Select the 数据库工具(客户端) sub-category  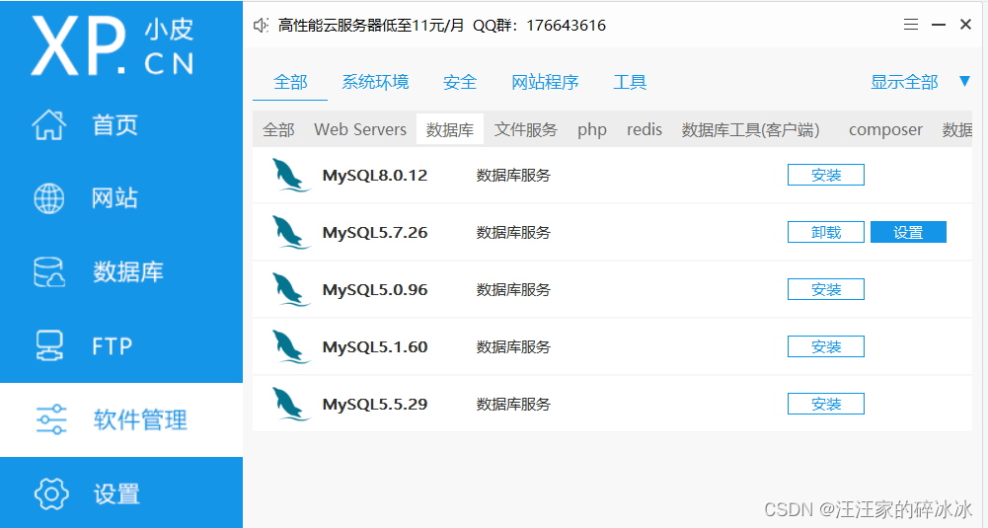[x=750, y=130]
